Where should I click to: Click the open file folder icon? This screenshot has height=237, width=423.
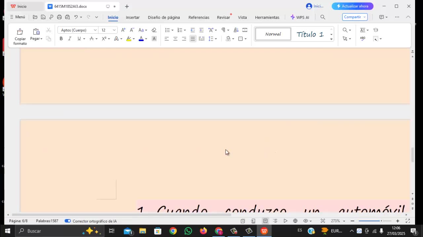pyautogui.click(x=35, y=17)
